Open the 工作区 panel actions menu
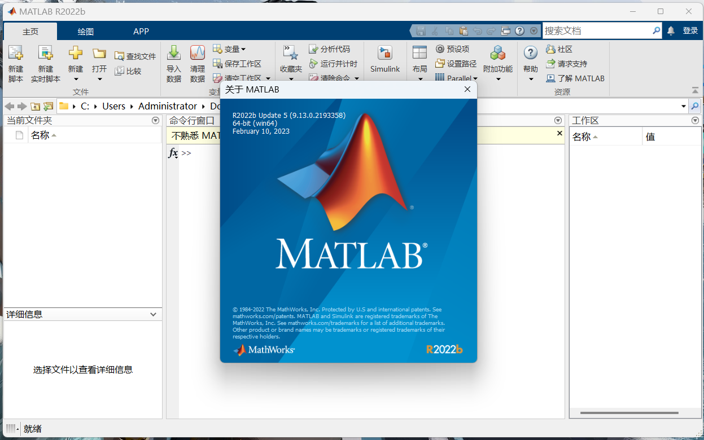Image resolution: width=704 pixels, height=440 pixels. click(x=696, y=121)
